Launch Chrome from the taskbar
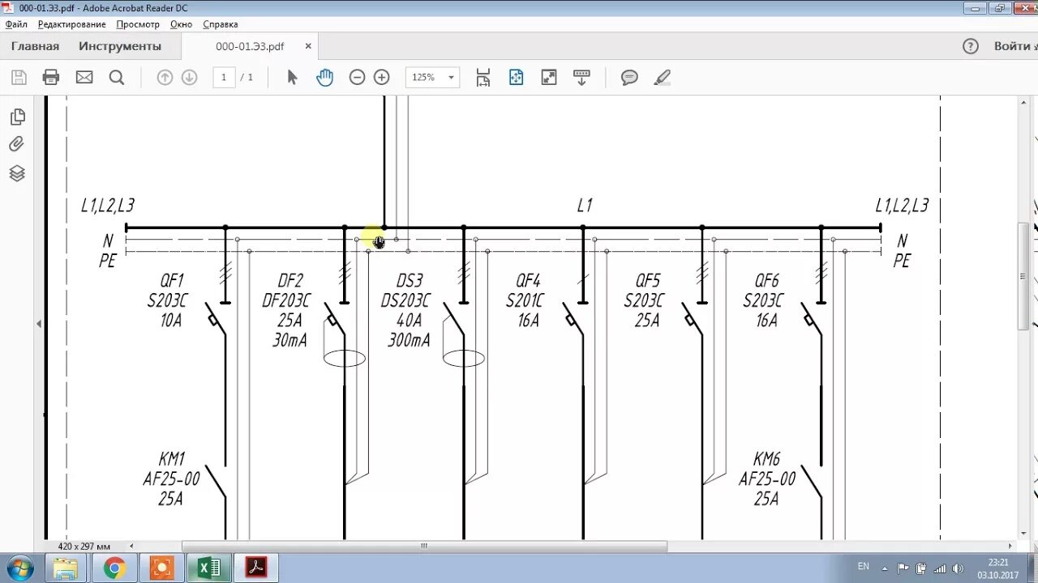 point(114,568)
